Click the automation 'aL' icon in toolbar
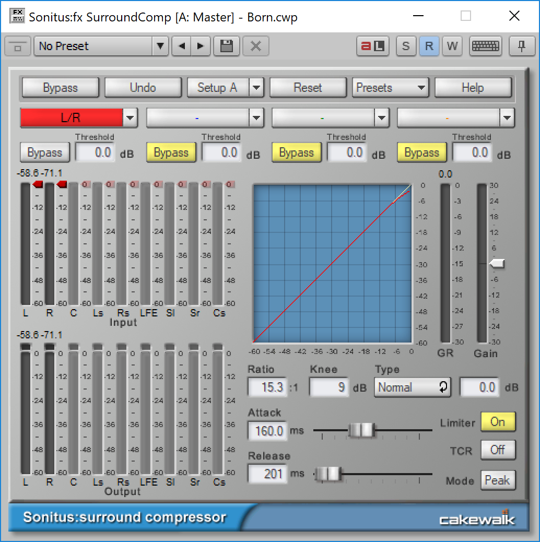540x542 pixels. coord(372,46)
